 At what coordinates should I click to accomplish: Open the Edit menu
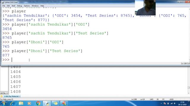pos(8,6)
